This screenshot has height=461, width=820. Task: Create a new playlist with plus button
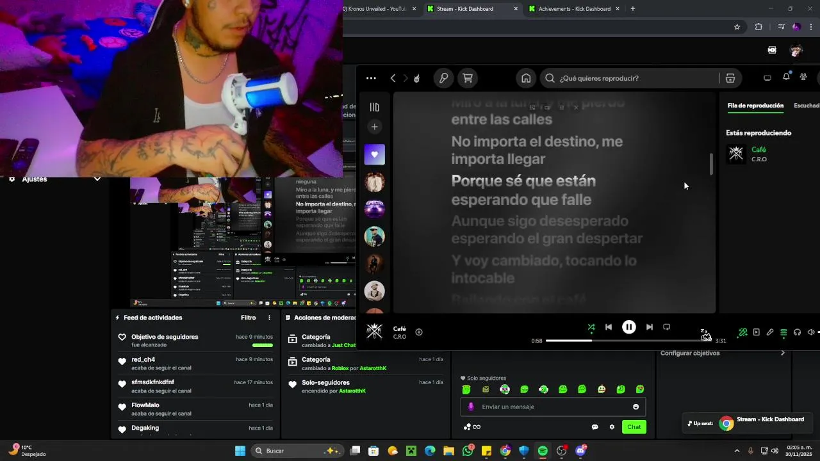point(375,127)
